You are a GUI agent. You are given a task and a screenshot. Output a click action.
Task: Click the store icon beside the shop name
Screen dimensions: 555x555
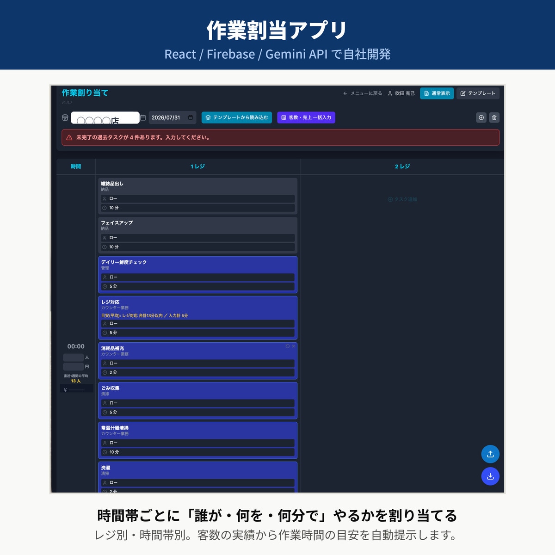click(x=65, y=117)
